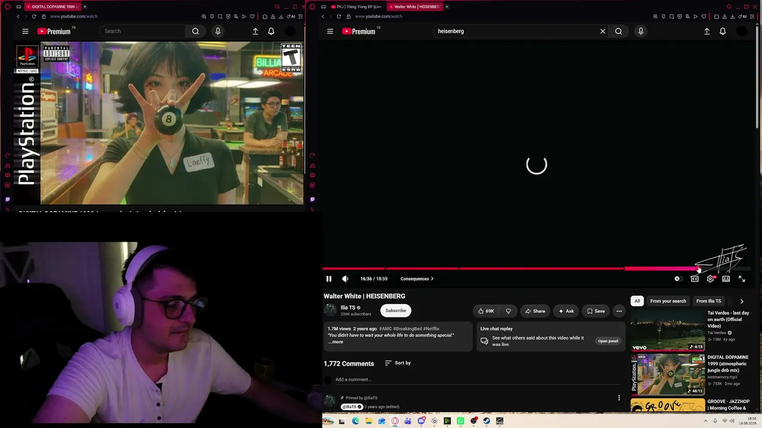Image resolution: width=762 pixels, height=428 pixels.
Task: Expand the Consequences chapter list
Action: click(x=417, y=279)
